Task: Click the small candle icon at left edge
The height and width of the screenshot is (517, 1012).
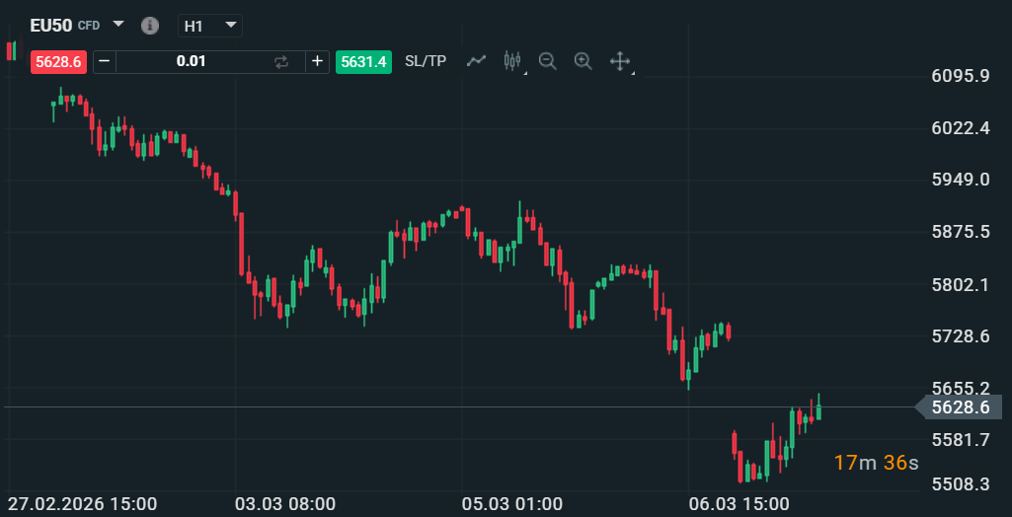Action: [12, 50]
